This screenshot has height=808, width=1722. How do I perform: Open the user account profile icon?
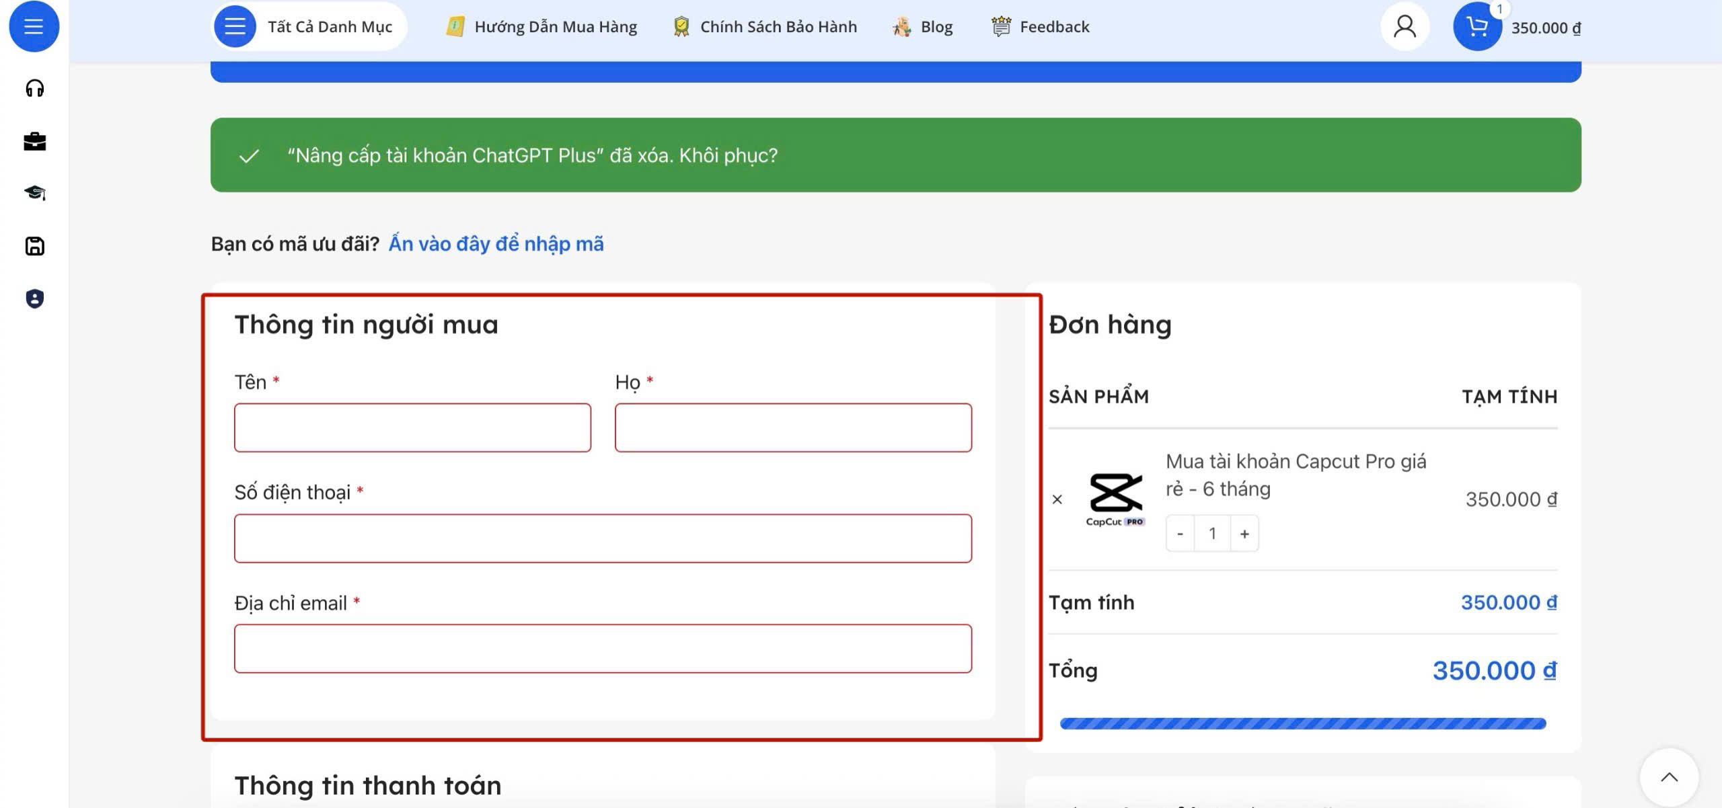point(1405,26)
